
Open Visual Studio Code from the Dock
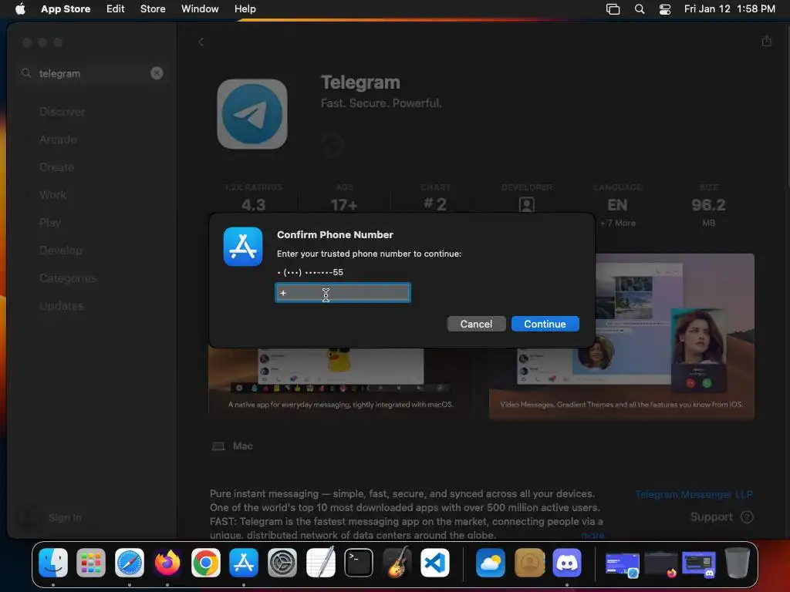tap(435, 563)
